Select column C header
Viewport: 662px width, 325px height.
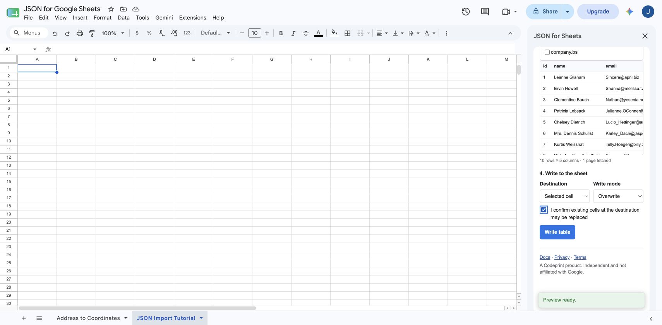pyautogui.click(x=115, y=59)
